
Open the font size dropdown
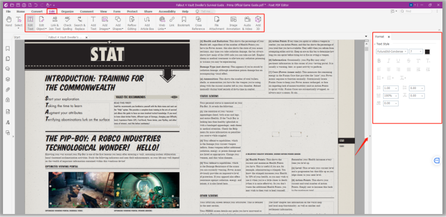(x=416, y=51)
